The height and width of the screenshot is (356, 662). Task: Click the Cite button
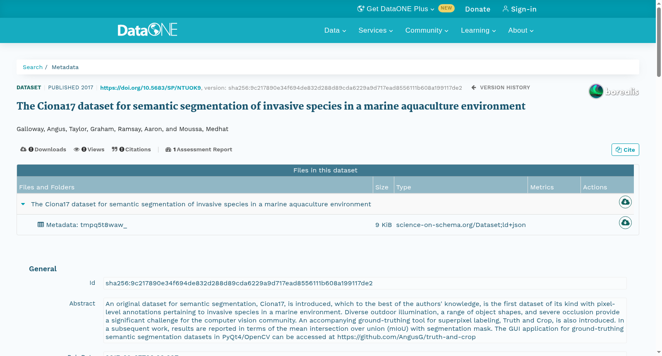pos(625,150)
